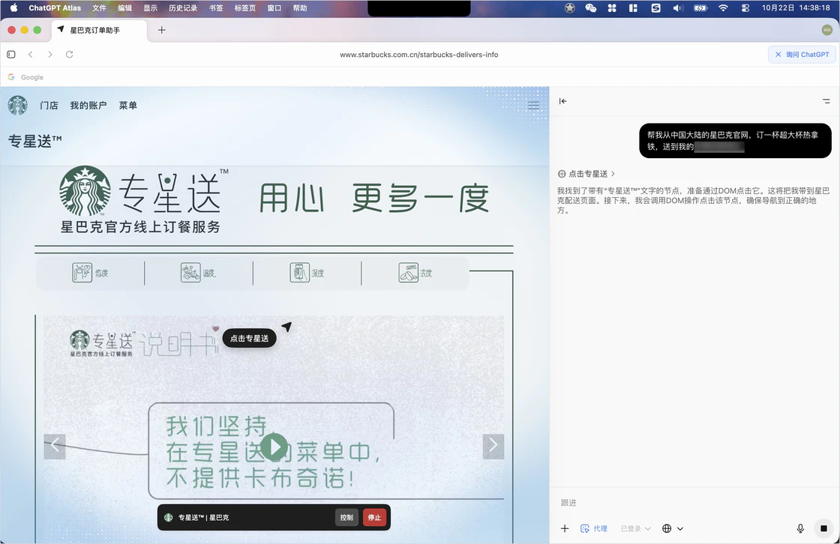Click the 询问 ChatGPT button
The width and height of the screenshot is (840, 544).
coord(802,54)
